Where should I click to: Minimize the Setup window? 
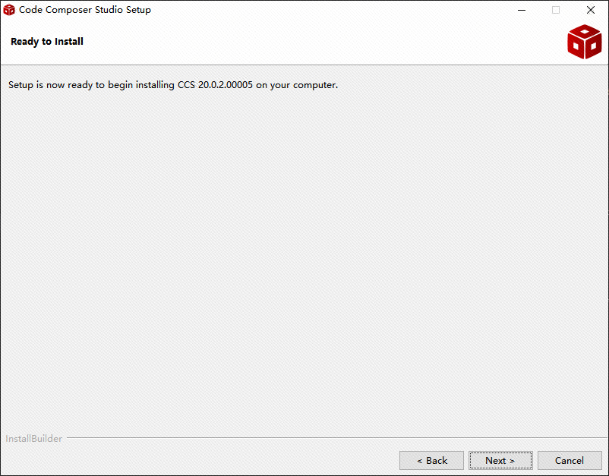point(522,10)
